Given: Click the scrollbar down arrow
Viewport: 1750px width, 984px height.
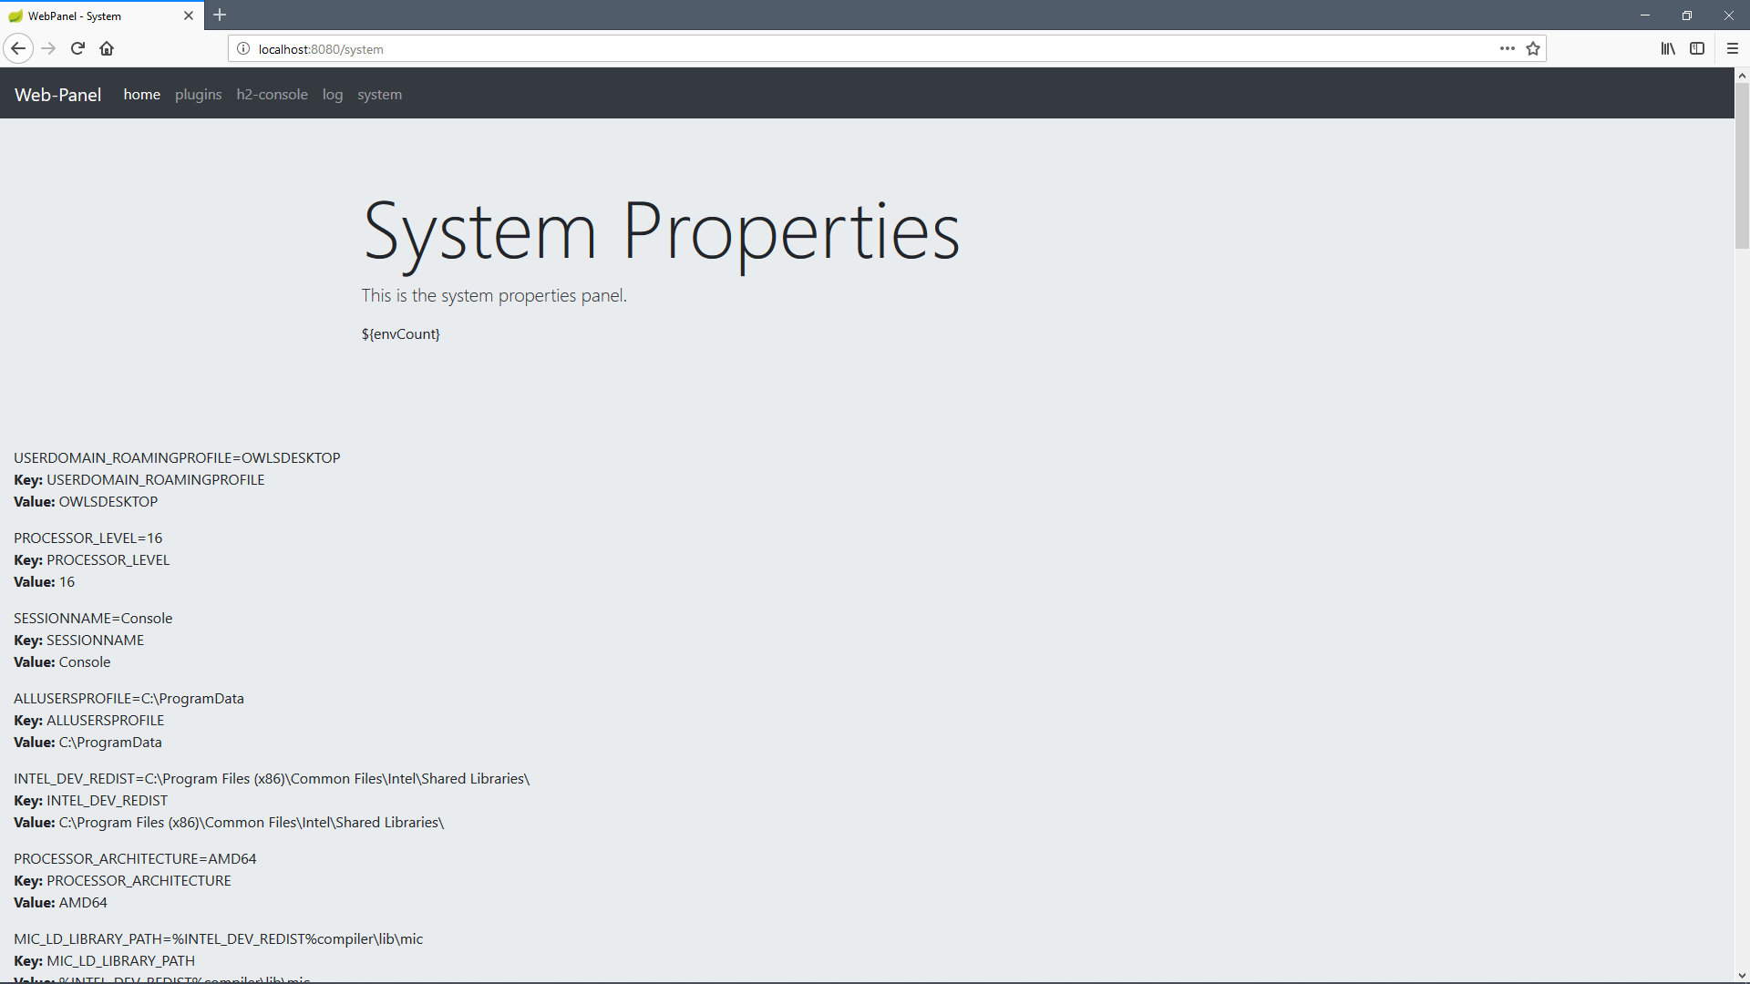Looking at the screenshot, I should pos(1742,976).
